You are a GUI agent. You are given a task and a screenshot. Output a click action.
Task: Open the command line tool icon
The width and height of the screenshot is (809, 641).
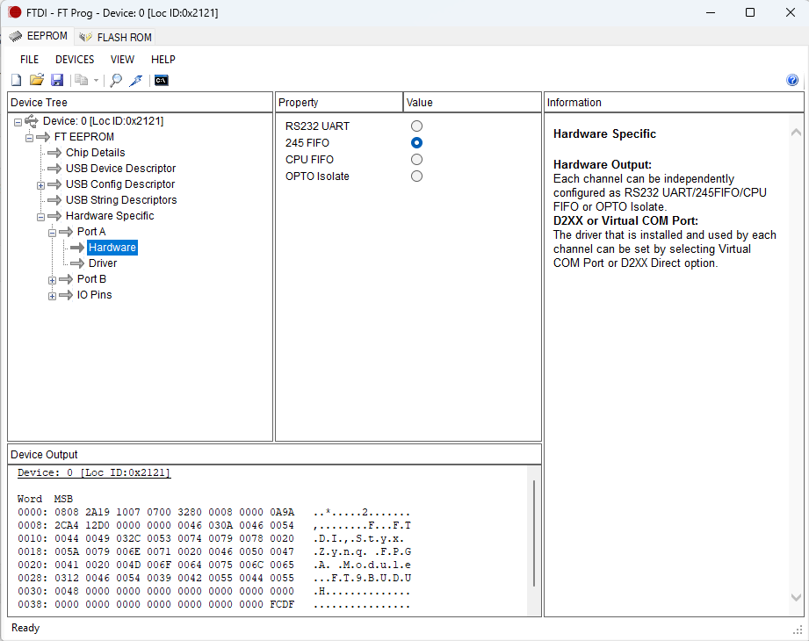coord(161,80)
